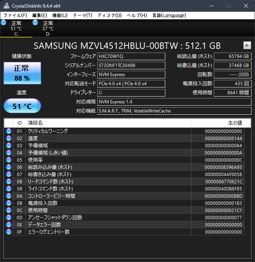255x262 pixels.
Task: Click status orb beside クリティカルワーニング row
Action: coord(9,131)
